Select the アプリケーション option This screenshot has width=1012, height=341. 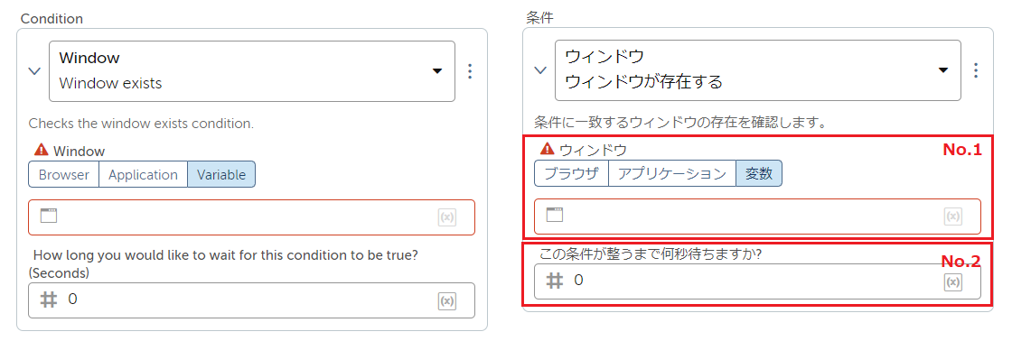click(x=672, y=173)
